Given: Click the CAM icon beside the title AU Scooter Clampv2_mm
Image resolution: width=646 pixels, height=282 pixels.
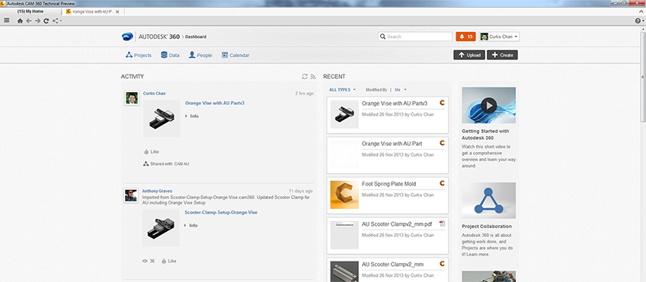Looking at the screenshot, I should click(443, 264).
